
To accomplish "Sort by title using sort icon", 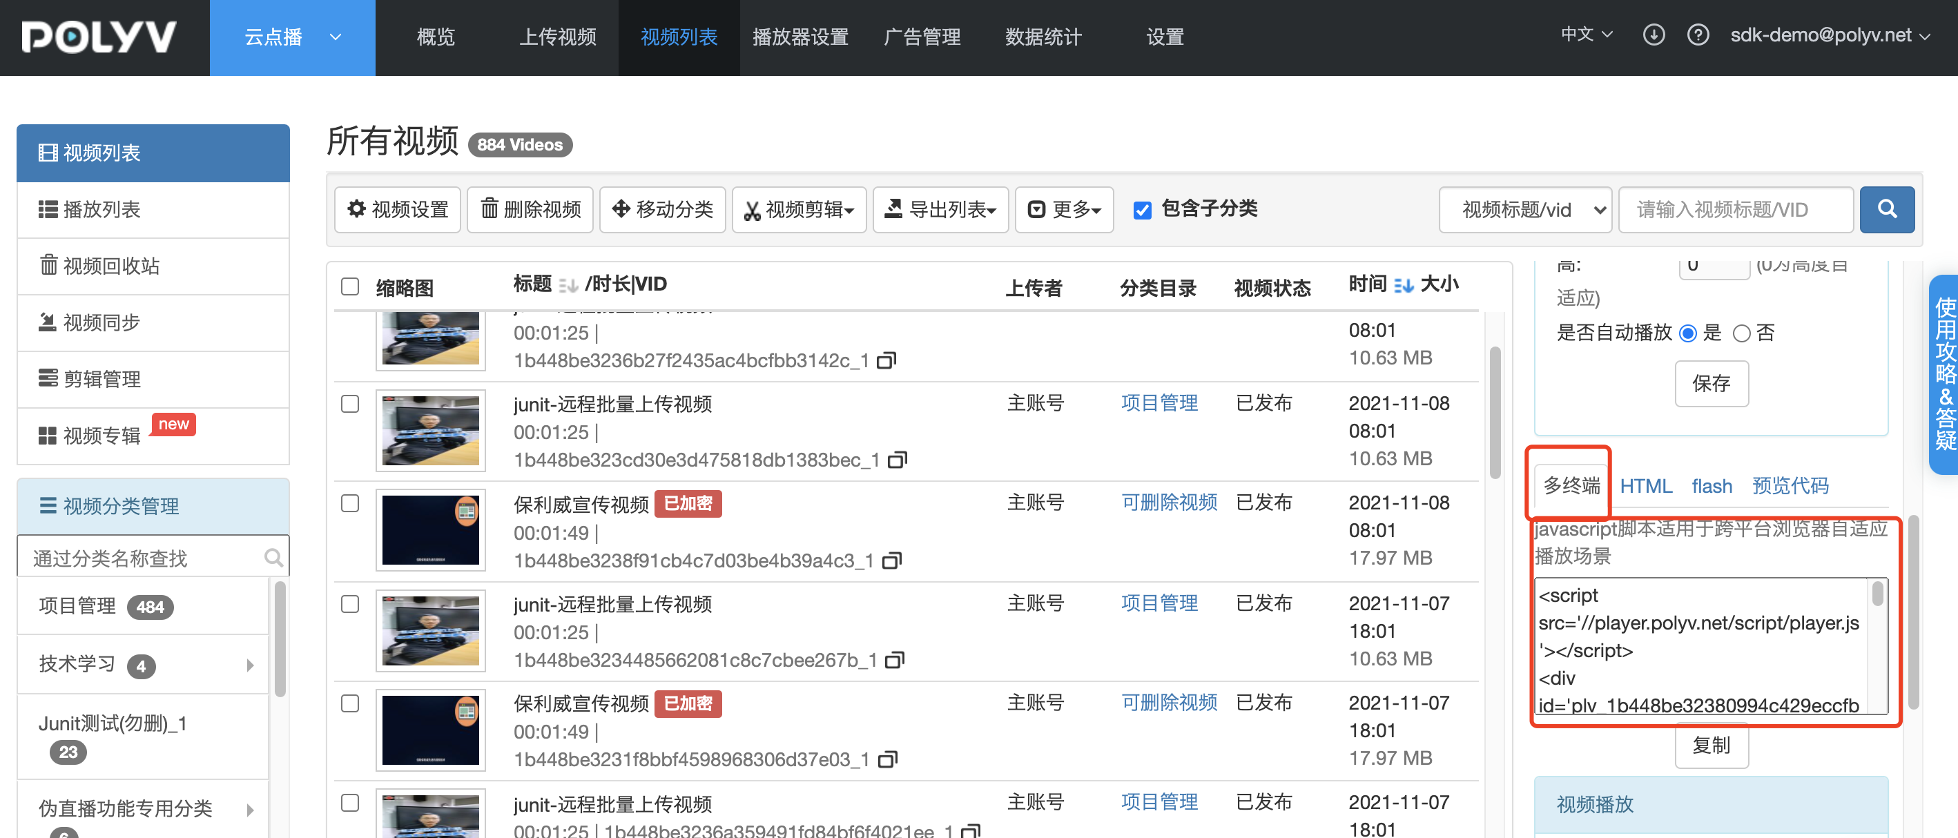I will tap(568, 285).
